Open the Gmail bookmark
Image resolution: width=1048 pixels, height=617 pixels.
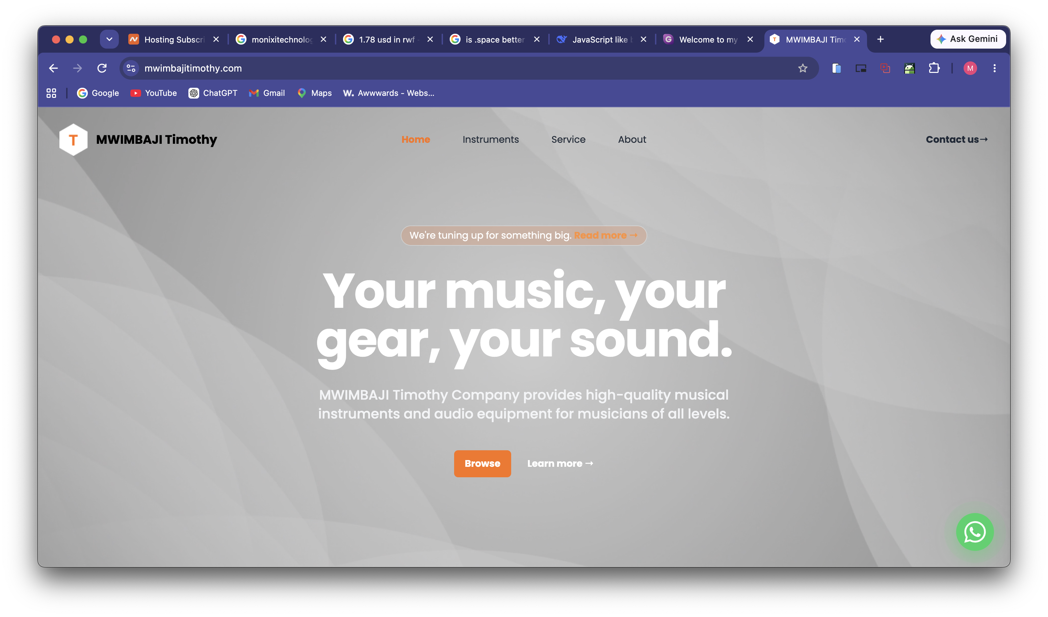coord(267,93)
